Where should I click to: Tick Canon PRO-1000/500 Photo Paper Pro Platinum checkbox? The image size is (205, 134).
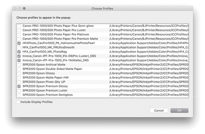click(19, 34)
